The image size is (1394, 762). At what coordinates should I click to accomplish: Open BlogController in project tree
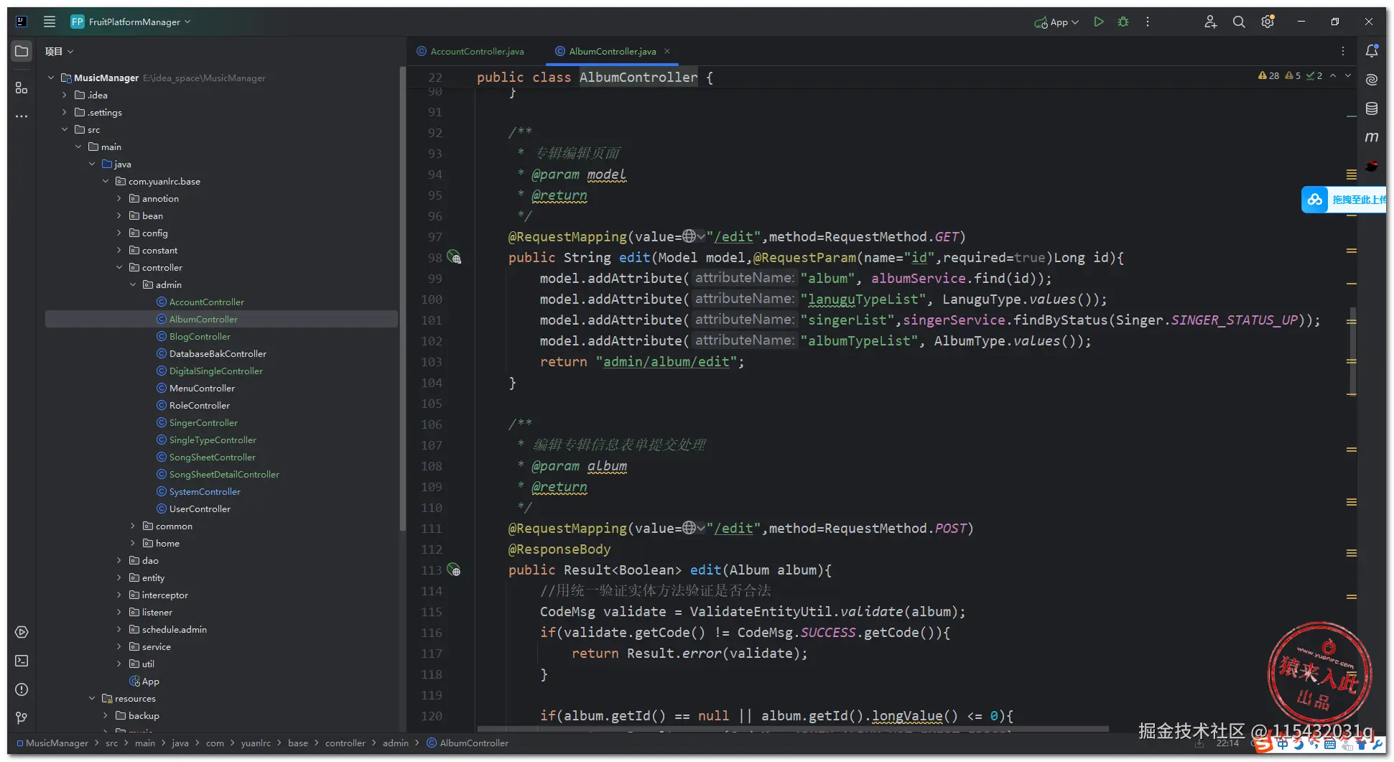[200, 336]
